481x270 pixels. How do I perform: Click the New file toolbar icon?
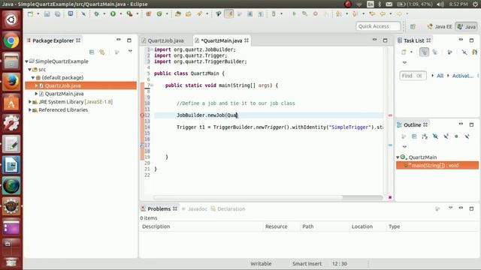30,13
